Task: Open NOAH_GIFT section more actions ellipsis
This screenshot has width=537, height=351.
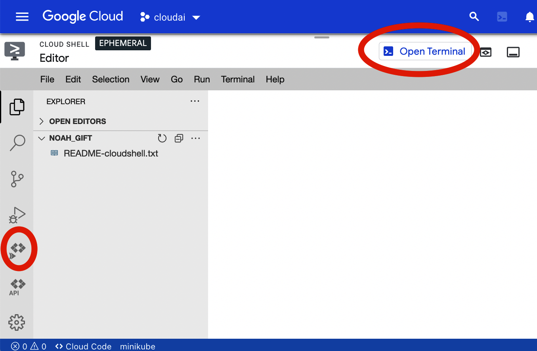Action: 196,138
